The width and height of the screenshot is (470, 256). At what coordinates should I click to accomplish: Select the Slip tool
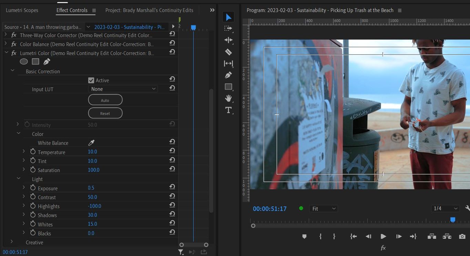pos(228,63)
